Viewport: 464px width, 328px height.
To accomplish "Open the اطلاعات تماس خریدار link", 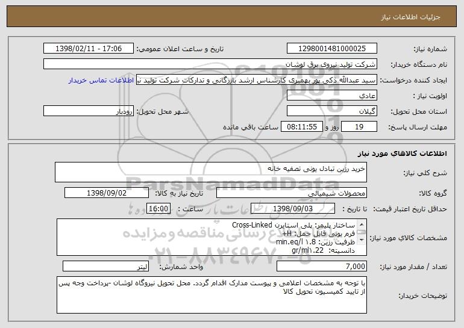I will 101,81.
